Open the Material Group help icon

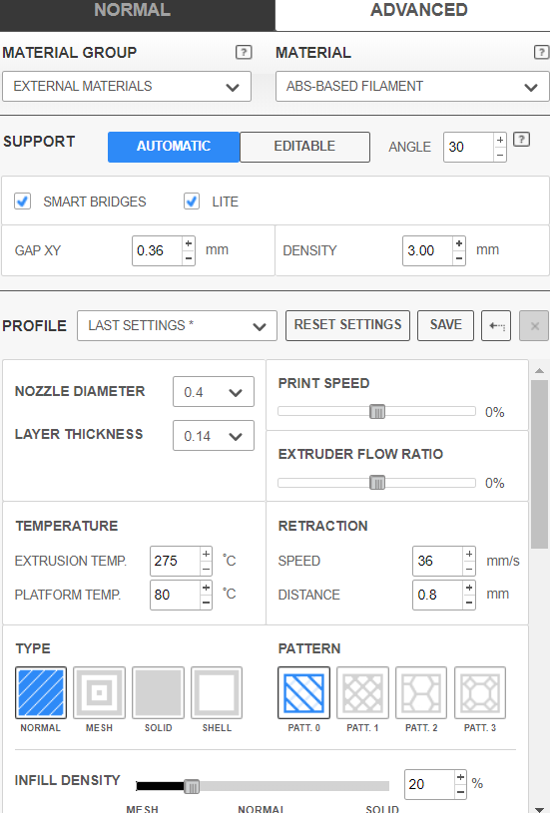point(244,52)
